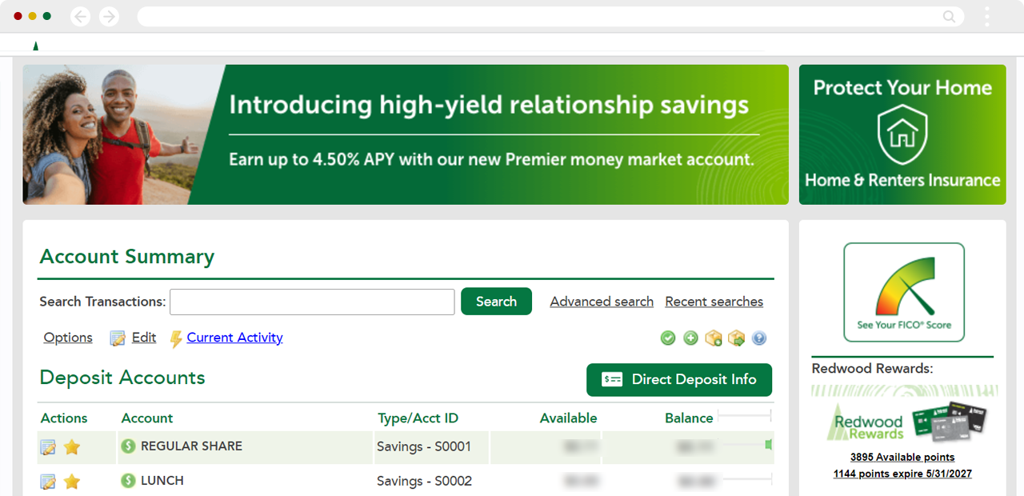Click the small green tree tab icon
1024x496 pixels.
pos(36,46)
